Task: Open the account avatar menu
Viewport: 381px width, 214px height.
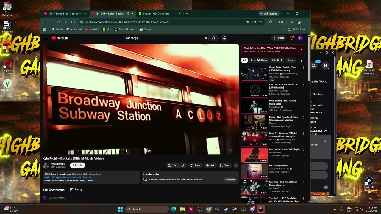Action: pos(300,38)
